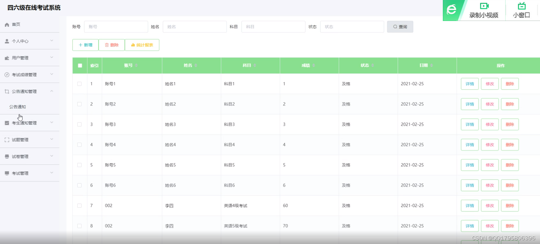Click 修改 for 账号5 row
Screen dimensions: 540x244
[490, 165]
